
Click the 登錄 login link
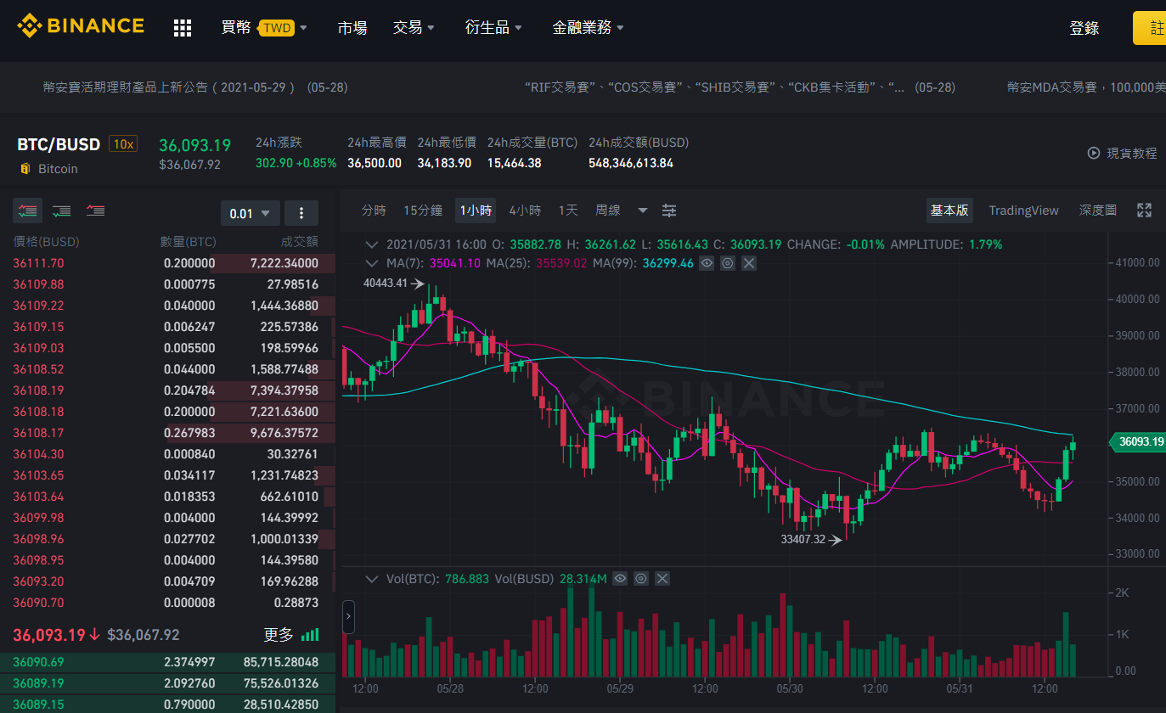point(1084,28)
